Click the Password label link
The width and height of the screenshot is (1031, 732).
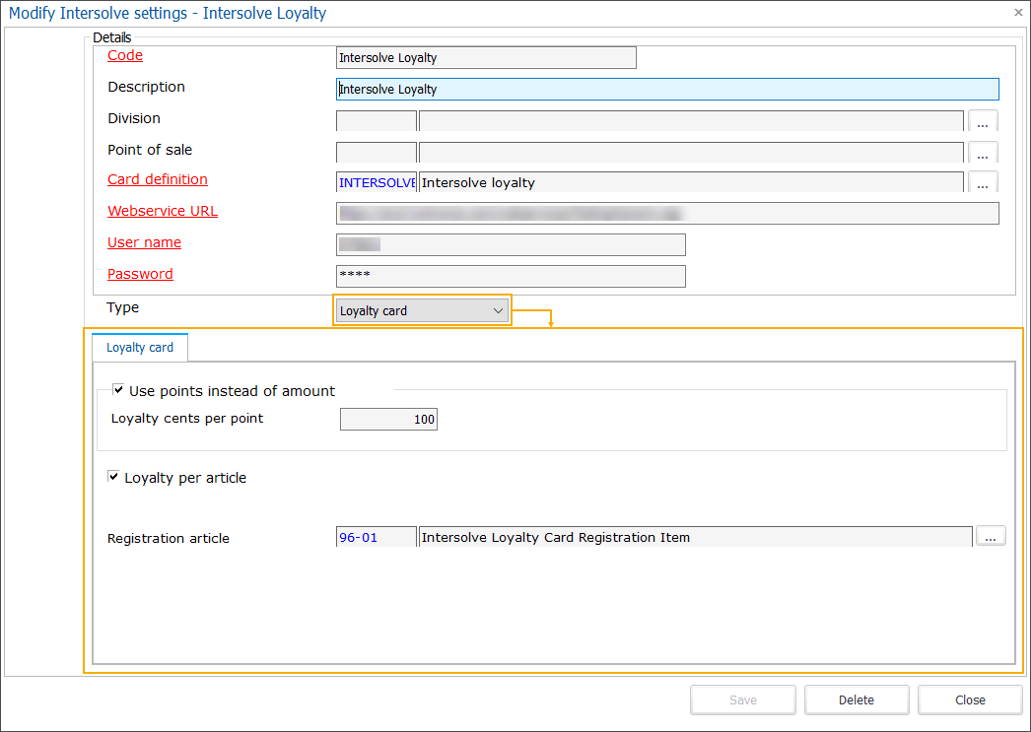click(x=139, y=274)
